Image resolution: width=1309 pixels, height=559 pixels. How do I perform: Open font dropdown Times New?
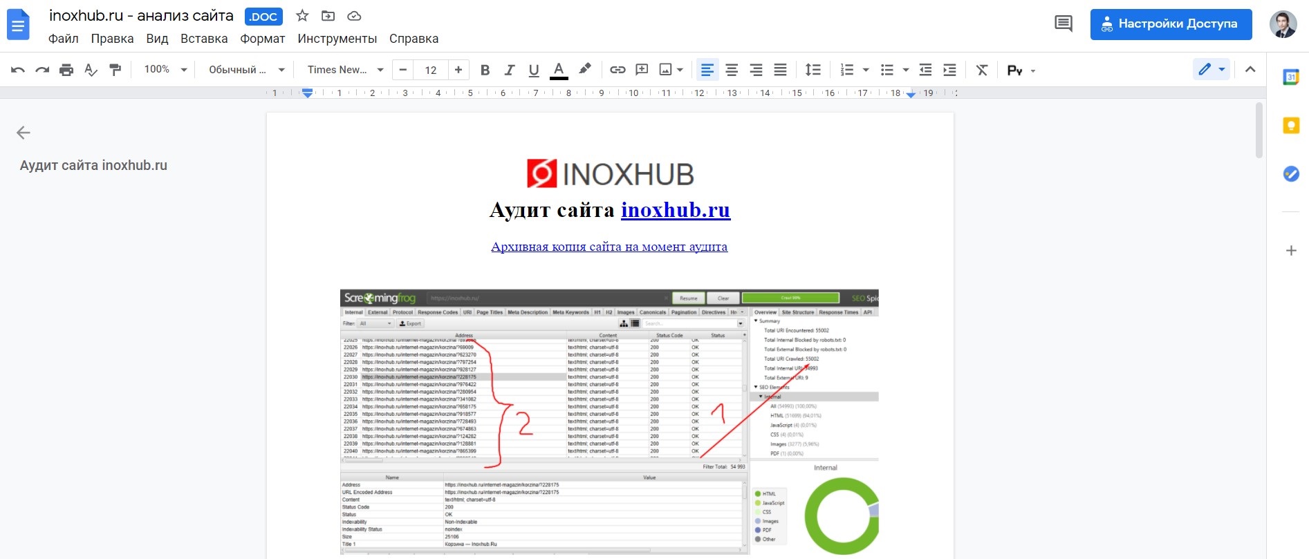345,70
